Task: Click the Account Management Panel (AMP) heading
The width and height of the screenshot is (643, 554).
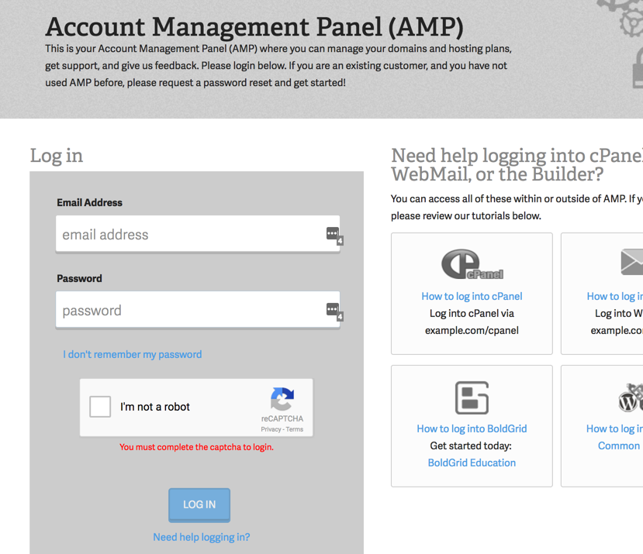Action: pos(254,27)
